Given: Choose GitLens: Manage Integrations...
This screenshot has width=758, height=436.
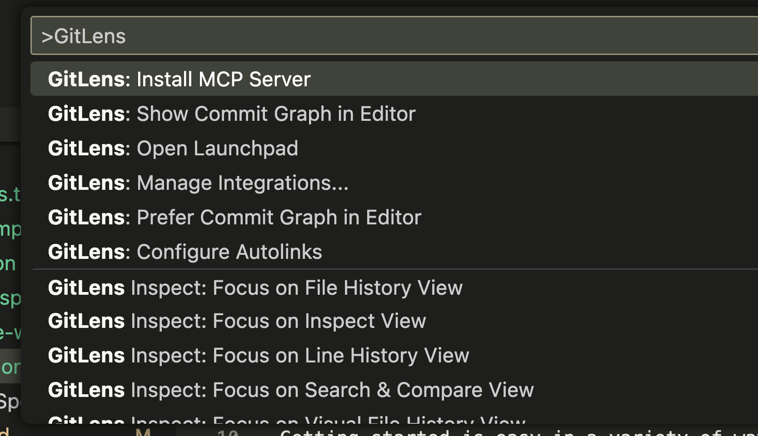Looking at the screenshot, I should pos(198,183).
